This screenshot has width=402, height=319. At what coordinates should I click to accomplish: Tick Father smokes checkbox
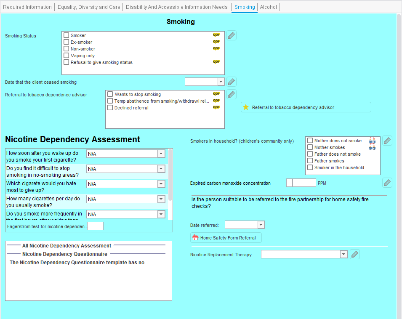click(x=310, y=161)
